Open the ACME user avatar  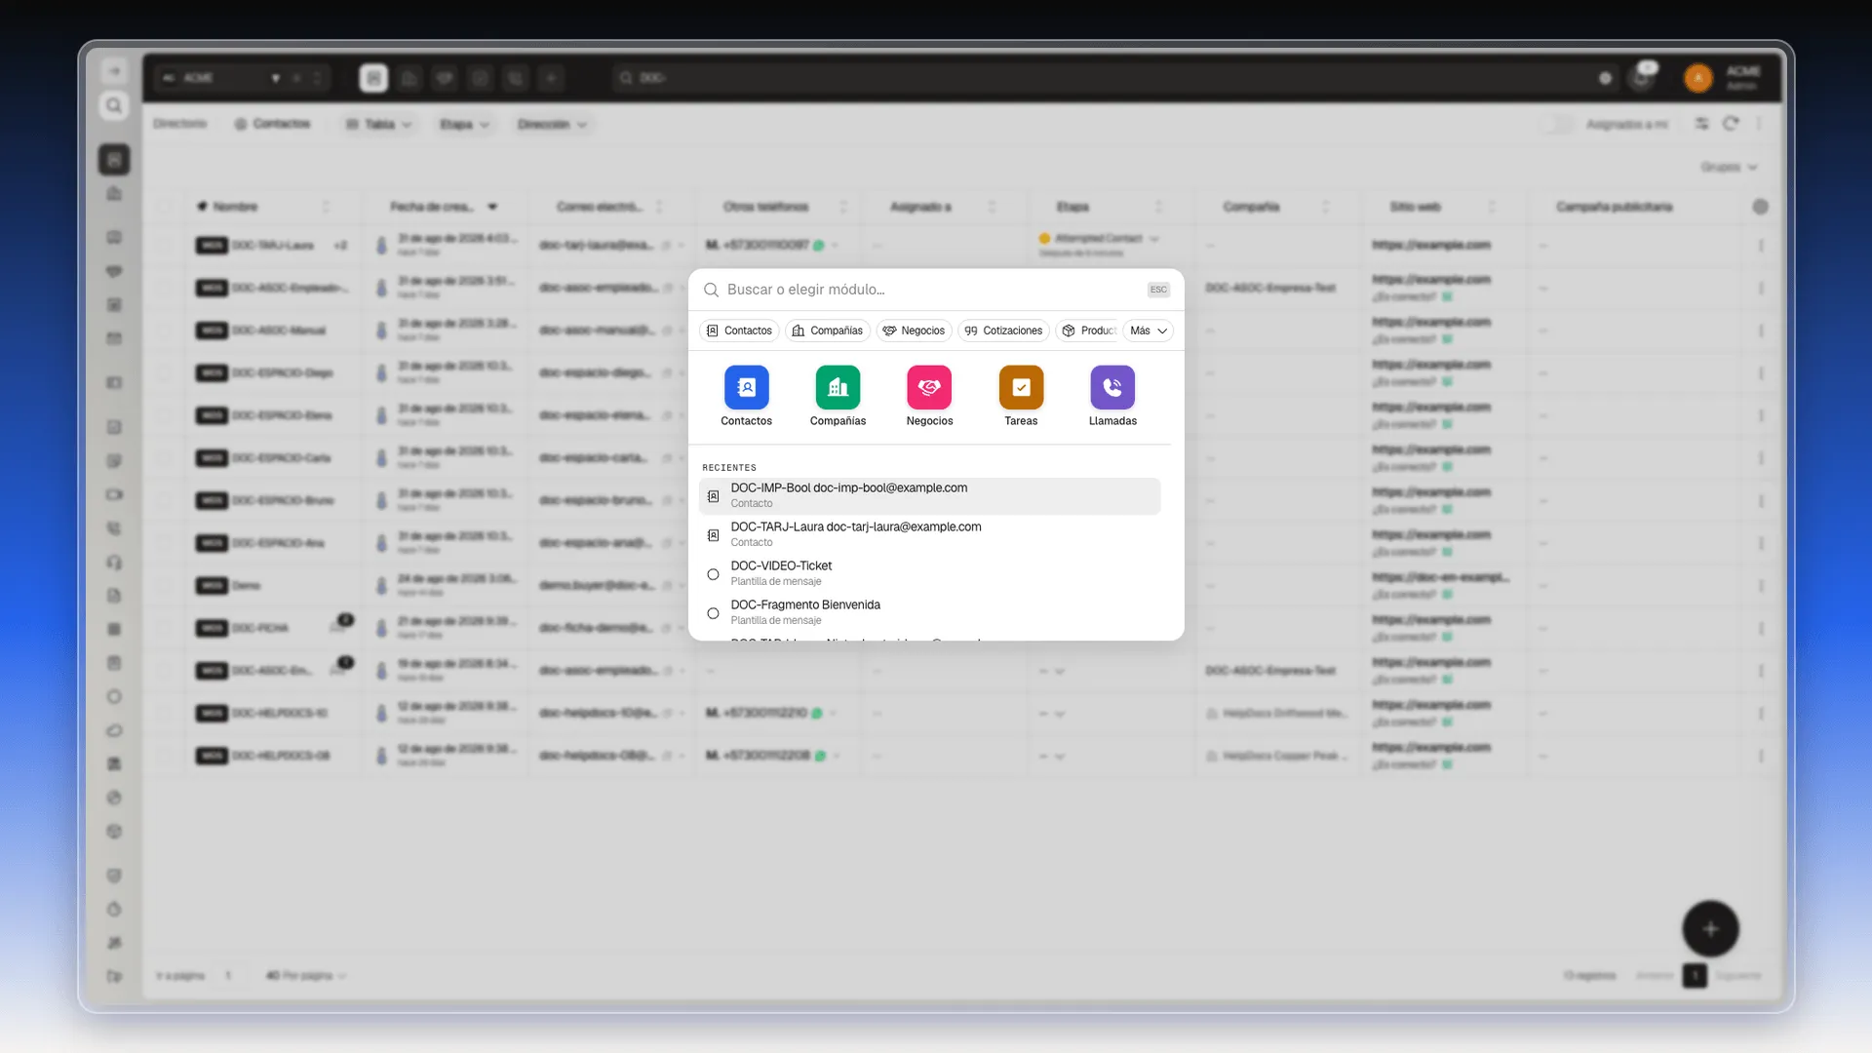coord(1698,78)
